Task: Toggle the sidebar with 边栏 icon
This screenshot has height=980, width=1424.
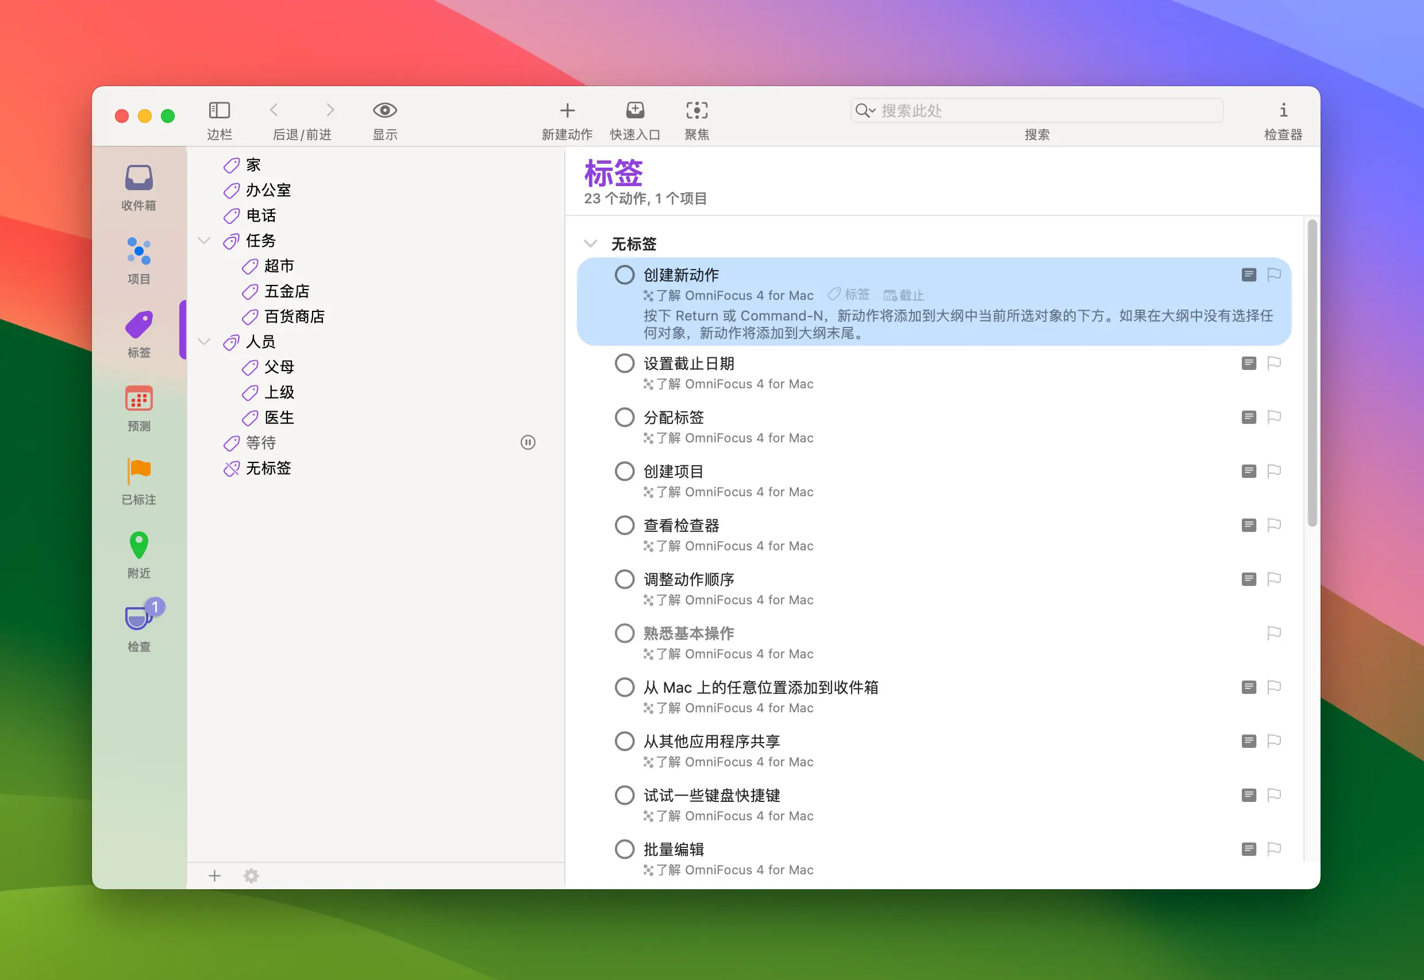Action: pyautogui.click(x=220, y=110)
